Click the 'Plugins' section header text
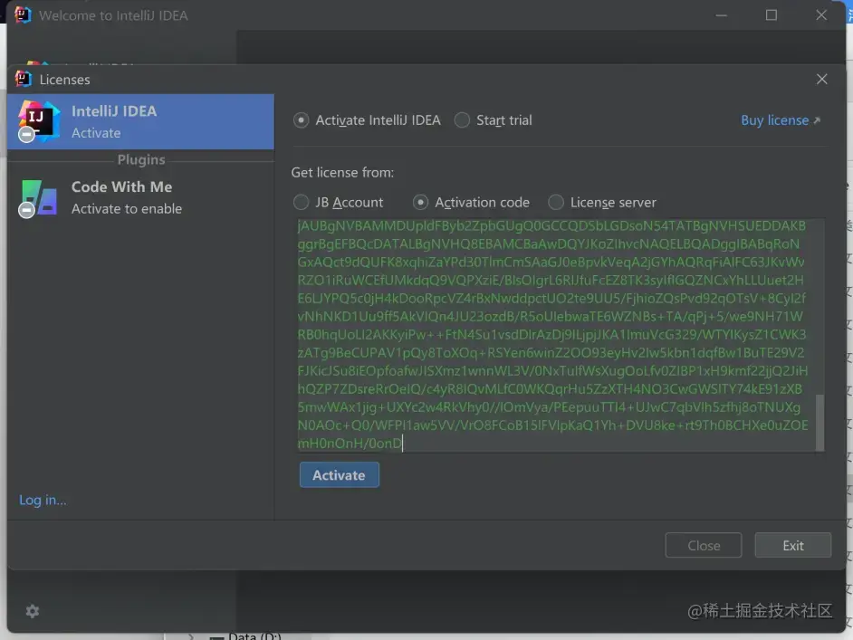Viewport: 853px width, 640px height. pyautogui.click(x=141, y=159)
